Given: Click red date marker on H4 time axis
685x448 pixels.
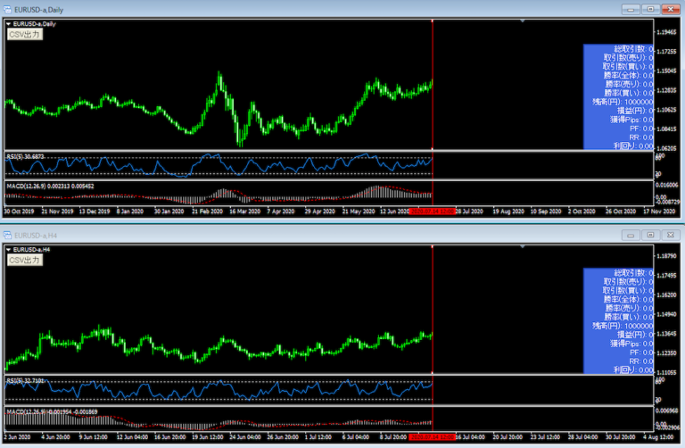Looking at the screenshot, I should tap(433, 437).
